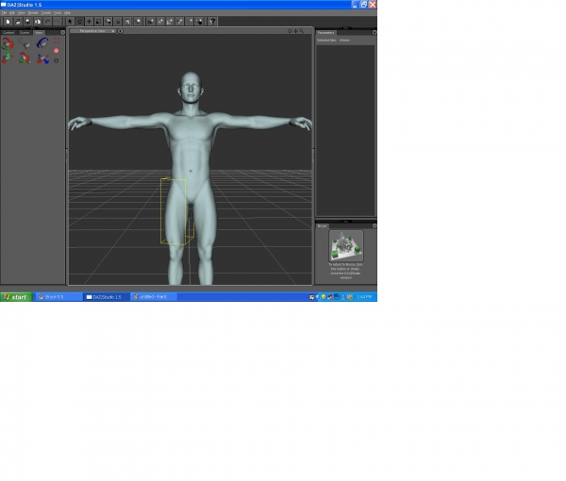Select the View tab in left panel
Image resolution: width=566 pixels, height=481 pixels.
pos(39,32)
